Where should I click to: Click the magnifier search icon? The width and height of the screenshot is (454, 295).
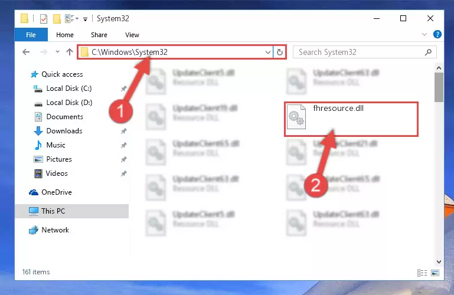tap(428, 52)
